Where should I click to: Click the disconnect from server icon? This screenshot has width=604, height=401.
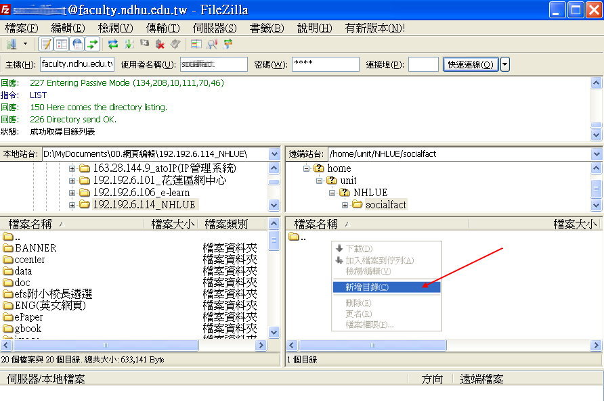point(160,44)
